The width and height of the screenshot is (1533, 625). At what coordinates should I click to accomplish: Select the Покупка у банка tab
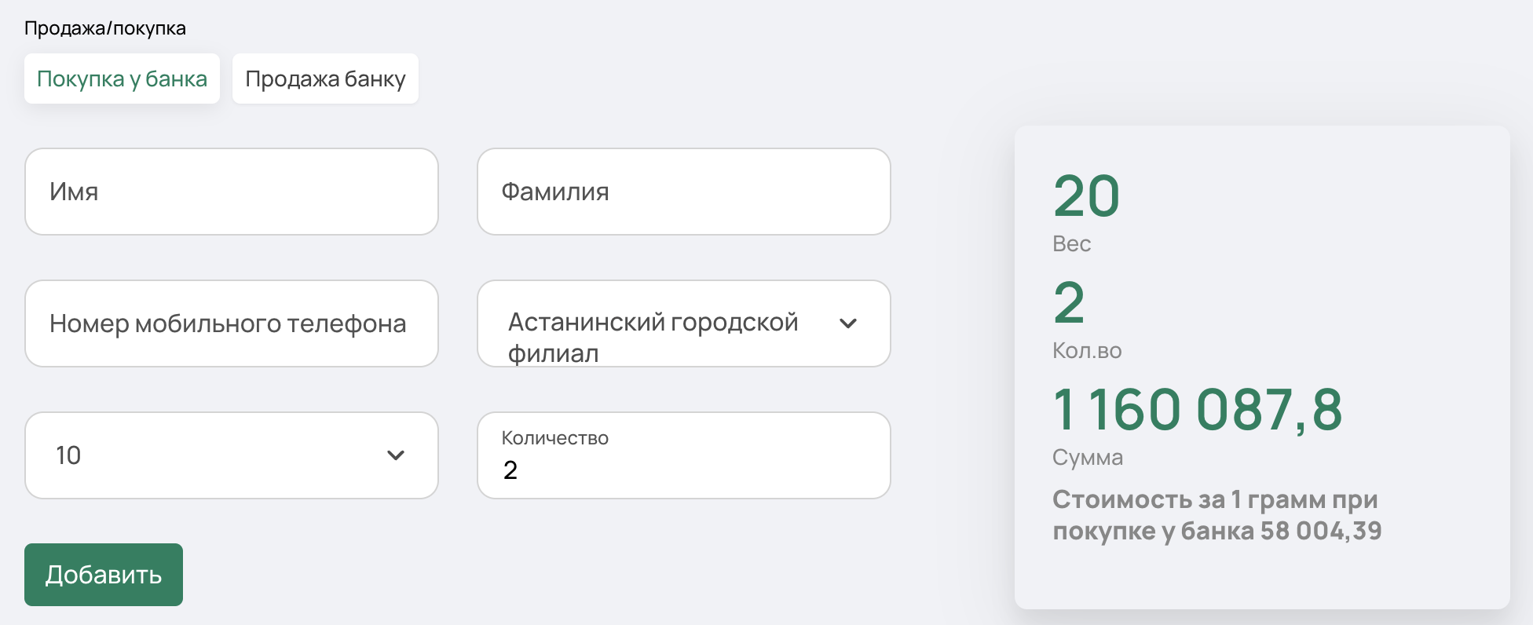[122, 79]
